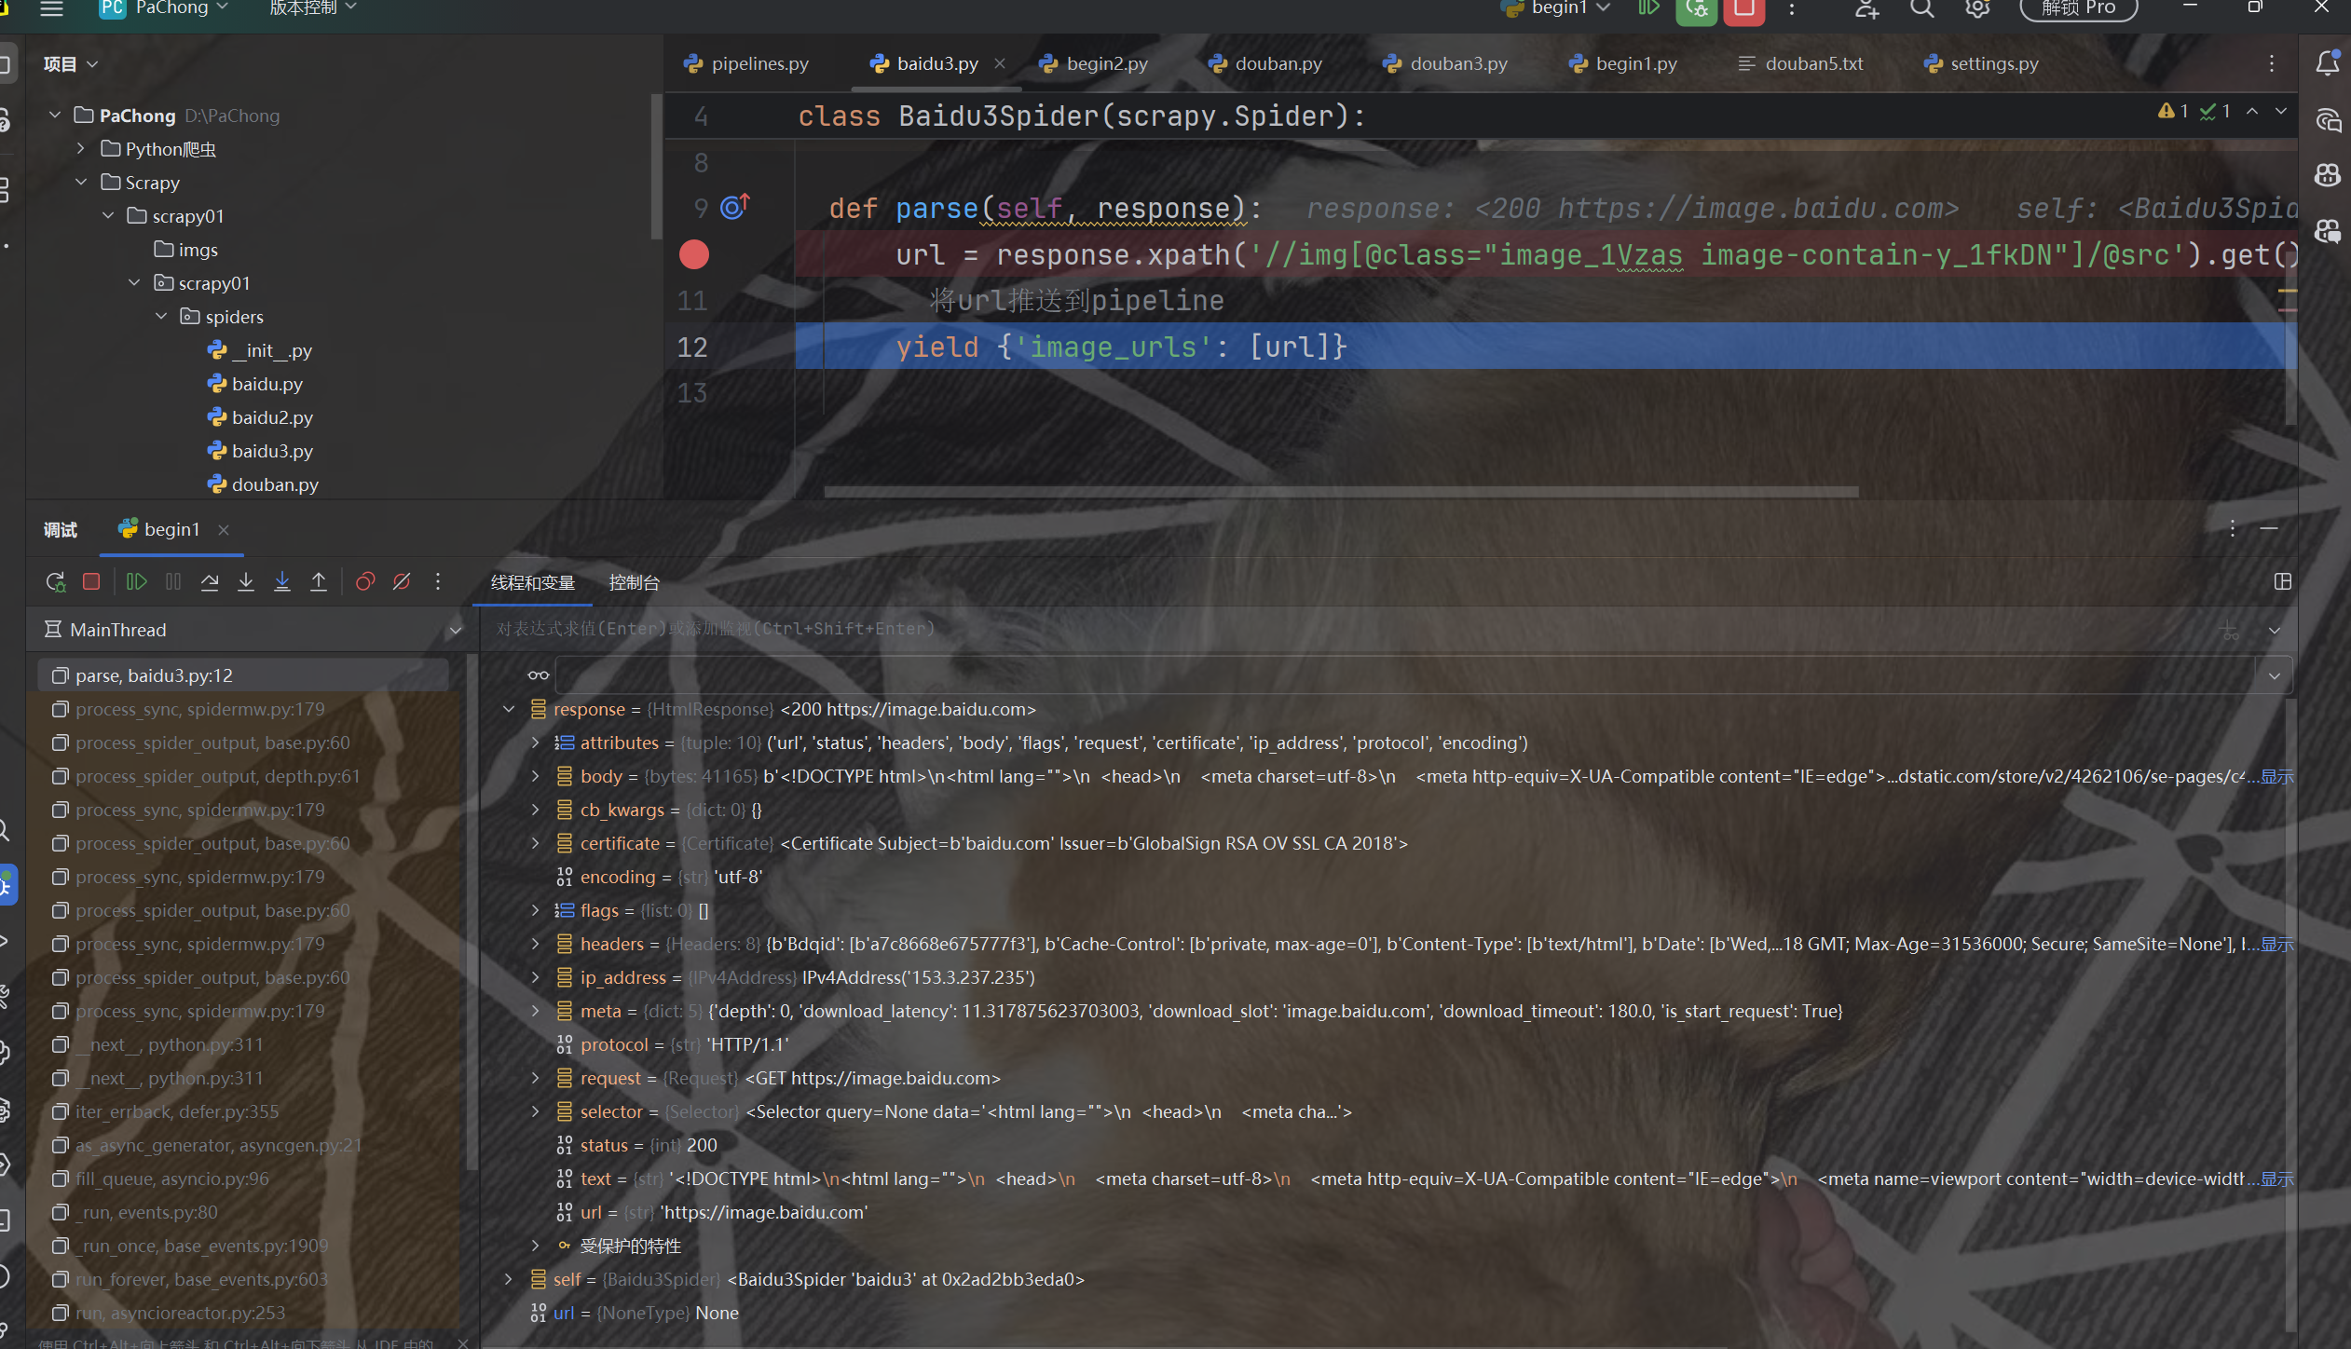This screenshot has height=1349, width=2351.
Task: Click the Step Over button
Action: [x=210, y=582]
